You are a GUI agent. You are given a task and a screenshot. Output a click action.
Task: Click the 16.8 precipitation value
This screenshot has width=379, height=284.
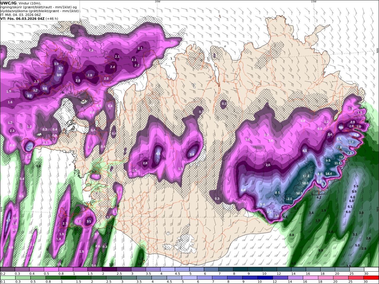point(299,193)
